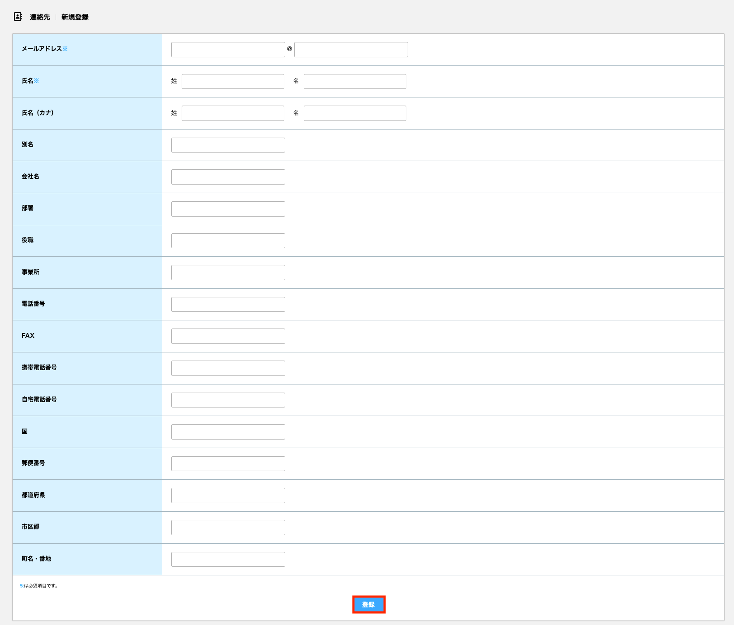Focus the 自宅電話番号 input field
734x625 pixels.
[228, 400]
